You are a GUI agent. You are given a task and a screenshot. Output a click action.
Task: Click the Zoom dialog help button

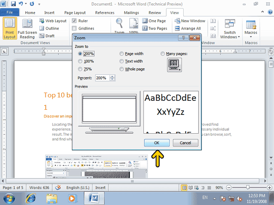[x=183, y=38]
